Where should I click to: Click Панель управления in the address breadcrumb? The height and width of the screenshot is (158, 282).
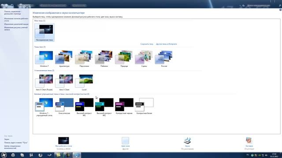(26, 6)
